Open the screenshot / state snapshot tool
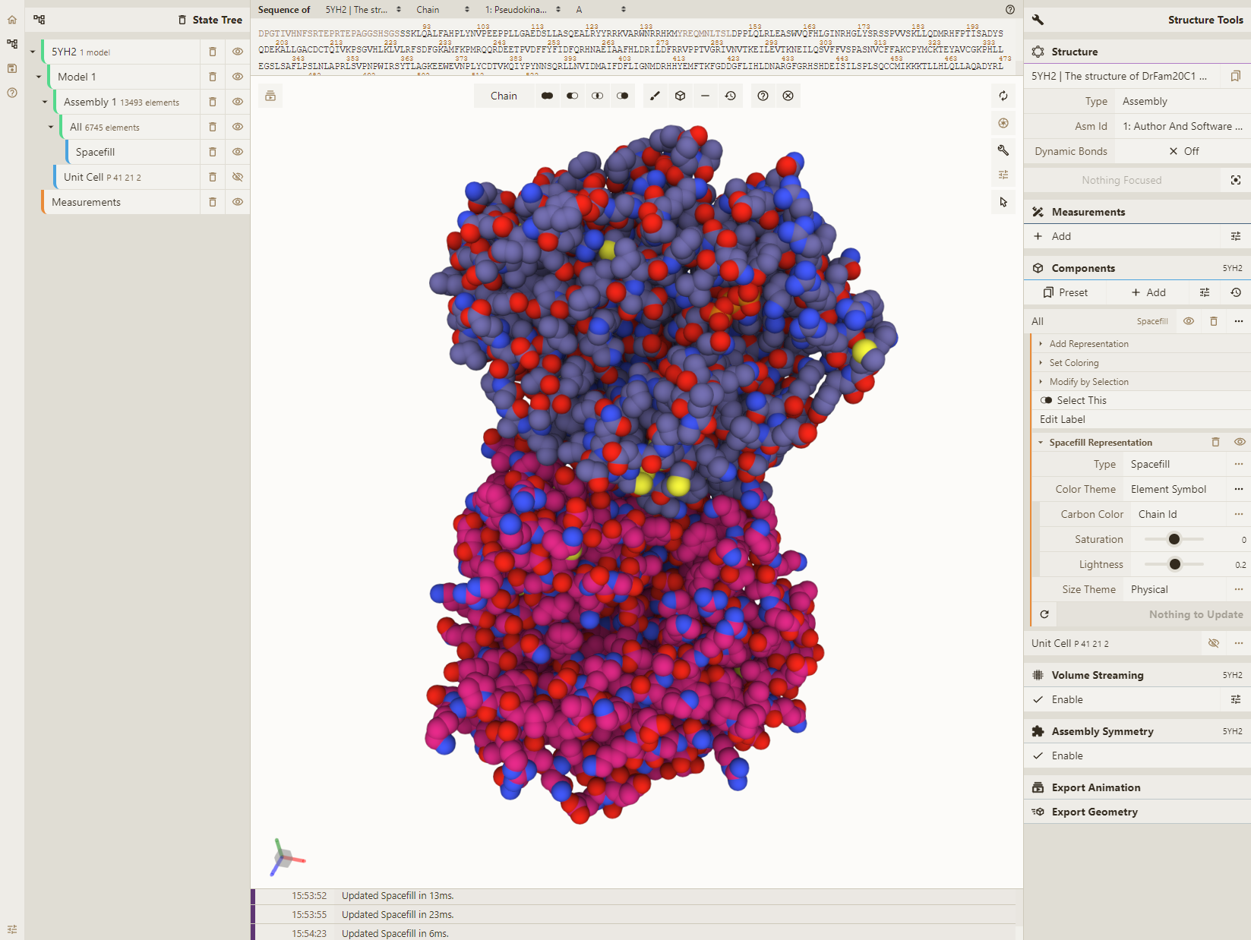 coord(1003,123)
